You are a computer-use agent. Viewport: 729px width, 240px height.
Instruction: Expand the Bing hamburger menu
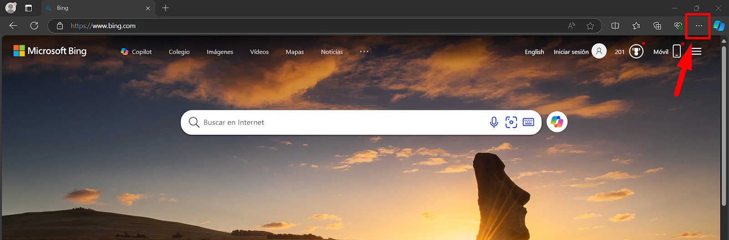tap(696, 51)
